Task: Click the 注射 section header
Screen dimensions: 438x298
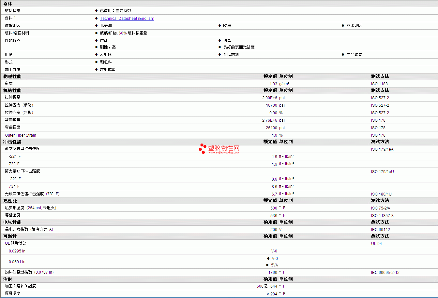Action: 8,279
